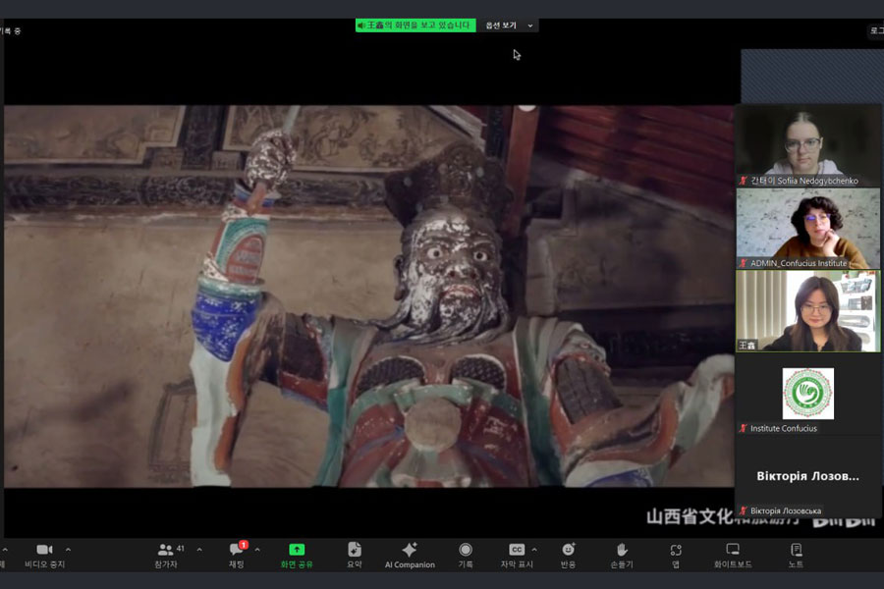884x589 pixels.
Task: Expand video options caret beside camera
Action: pyautogui.click(x=68, y=549)
